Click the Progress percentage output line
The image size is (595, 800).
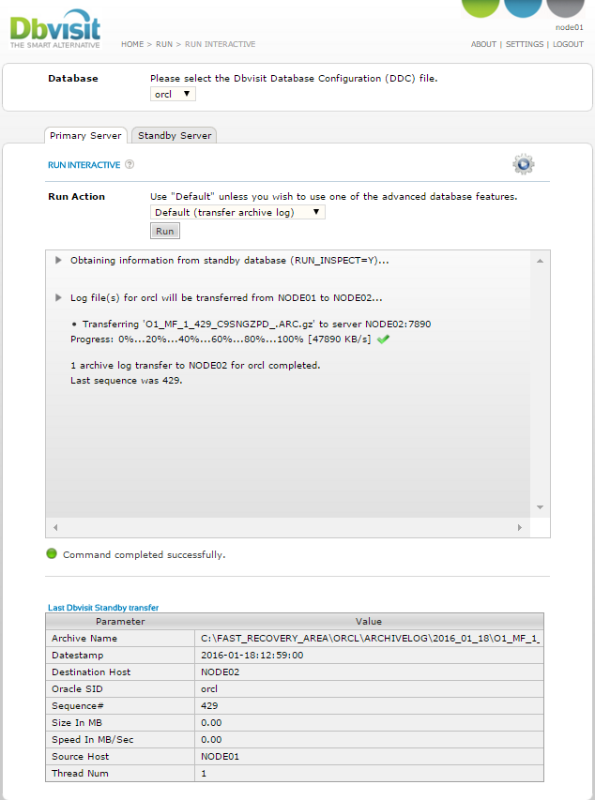coord(221,339)
